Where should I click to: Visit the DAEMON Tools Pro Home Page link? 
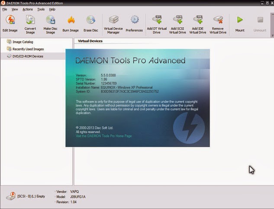(103, 136)
